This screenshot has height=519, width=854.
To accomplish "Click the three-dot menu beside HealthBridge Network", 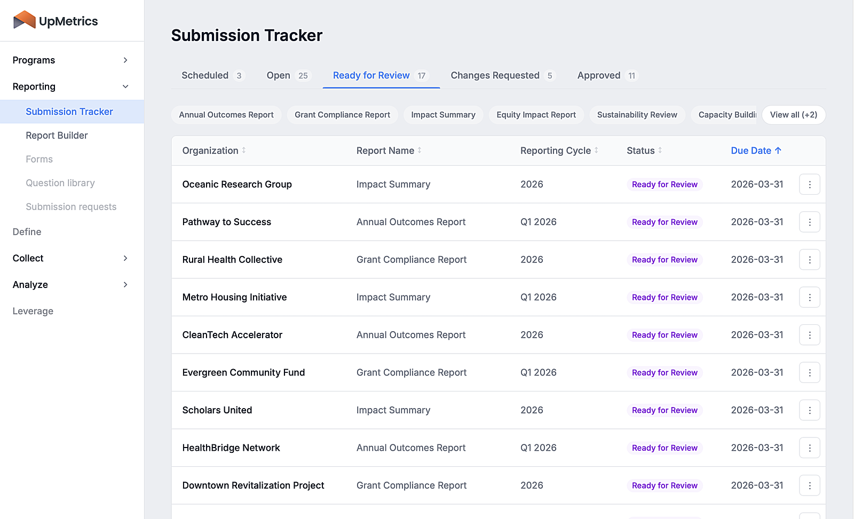I will (810, 448).
